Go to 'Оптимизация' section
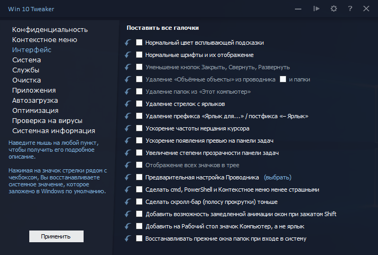Viewport: 378px width, 255px height. click(36, 111)
